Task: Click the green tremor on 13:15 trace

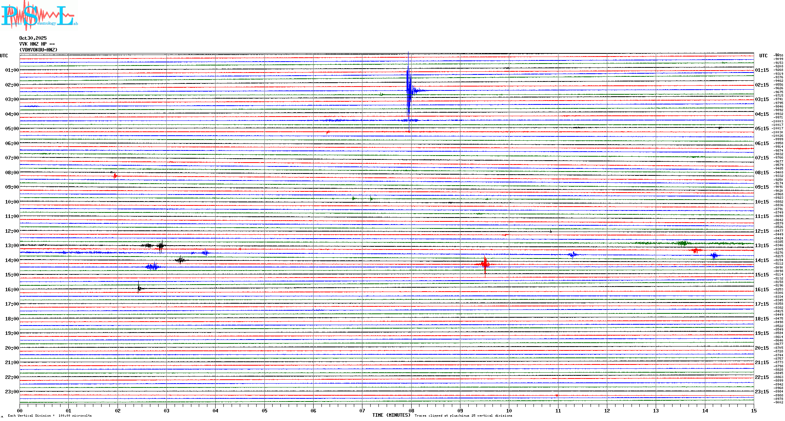Action: (x=683, y=243)
